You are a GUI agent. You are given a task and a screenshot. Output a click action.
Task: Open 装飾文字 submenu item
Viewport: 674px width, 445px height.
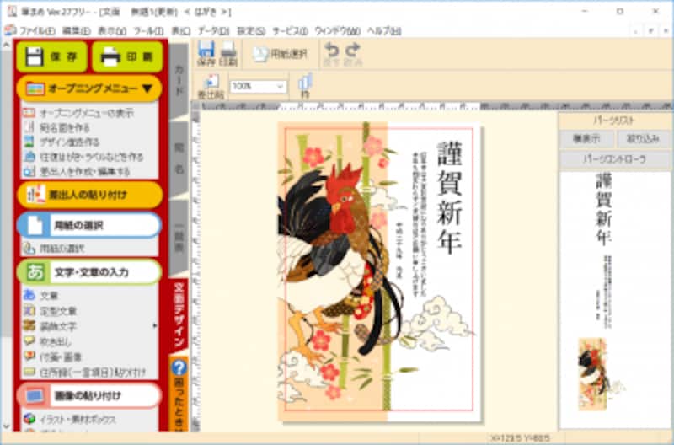[x=58, y=326]
